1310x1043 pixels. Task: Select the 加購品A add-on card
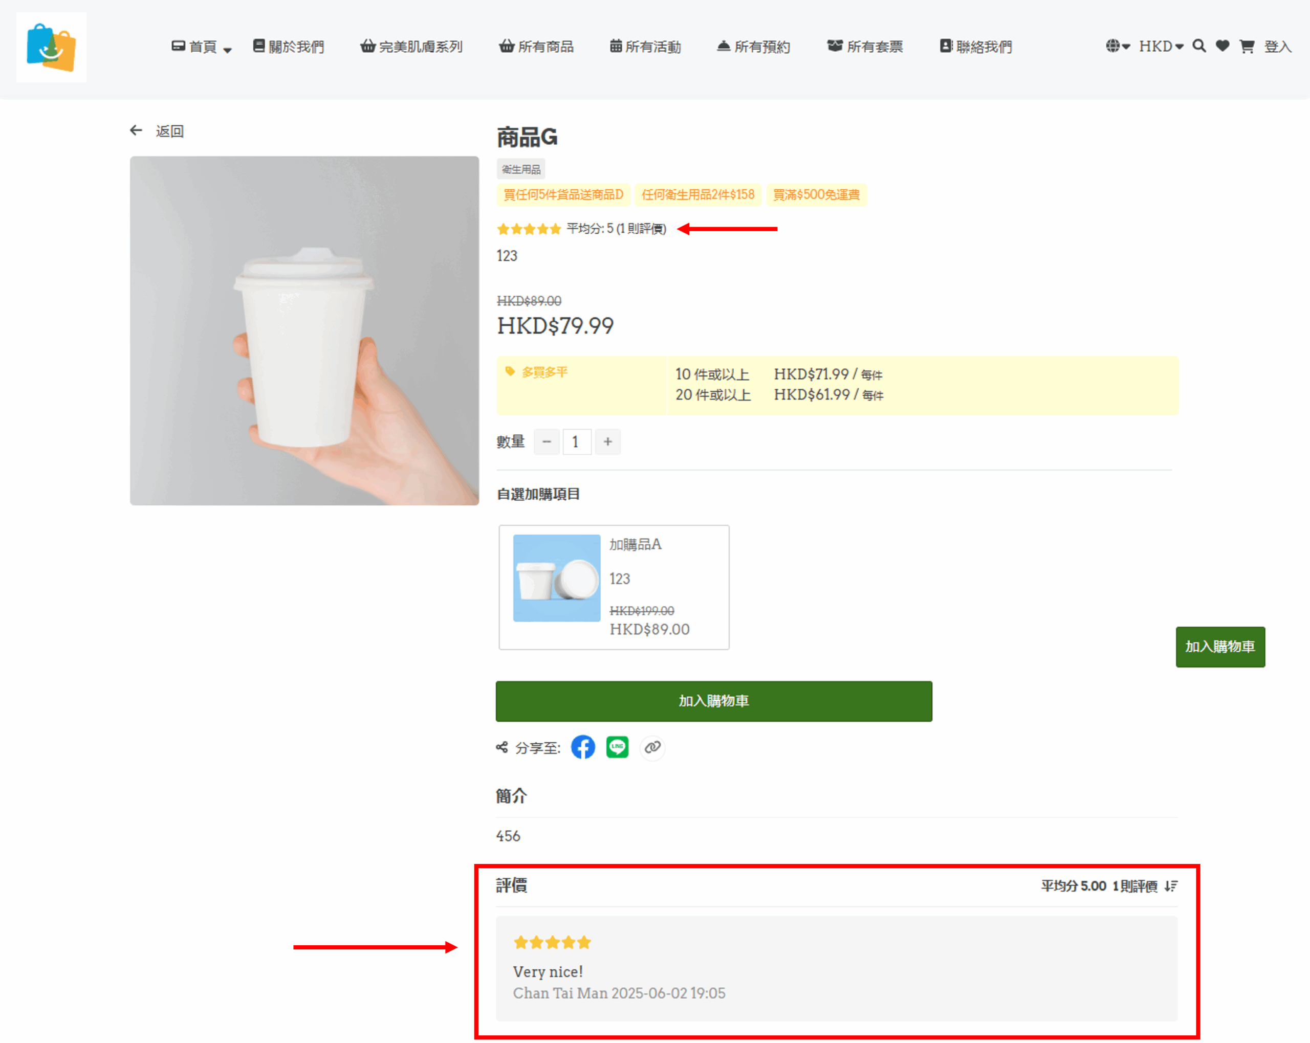coord(614,587)
